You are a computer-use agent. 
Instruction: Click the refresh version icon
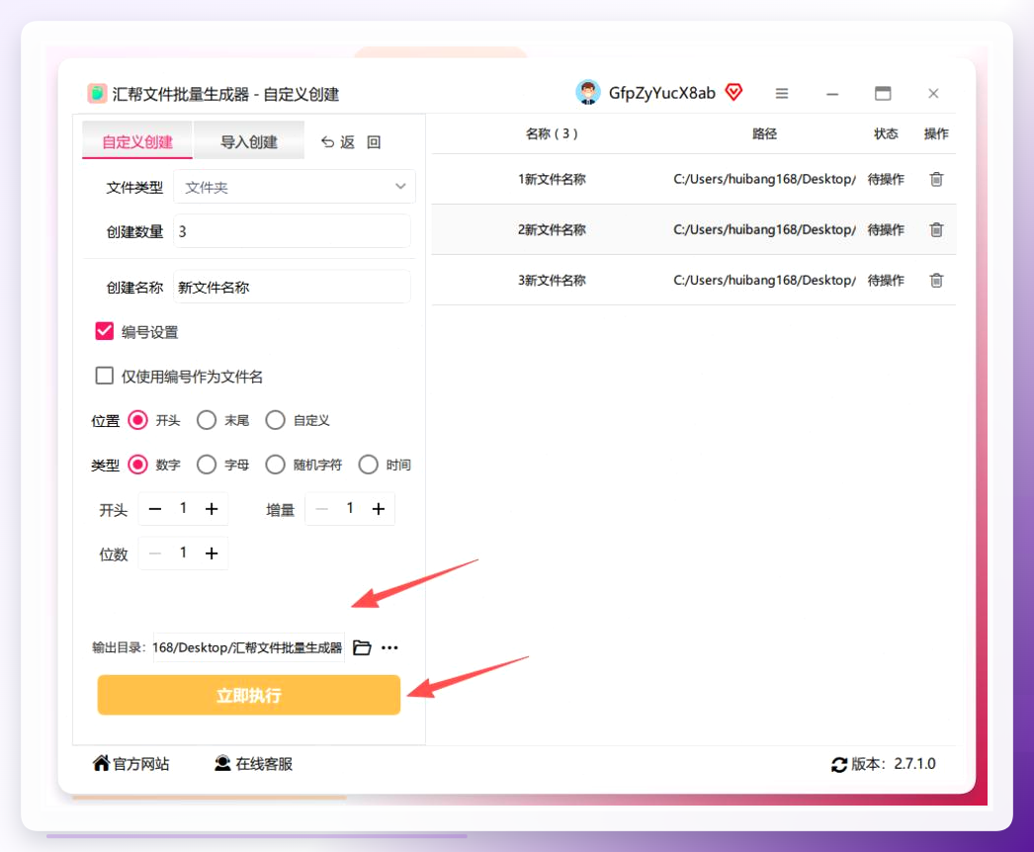pyautogui.click(x=839, y=765)
